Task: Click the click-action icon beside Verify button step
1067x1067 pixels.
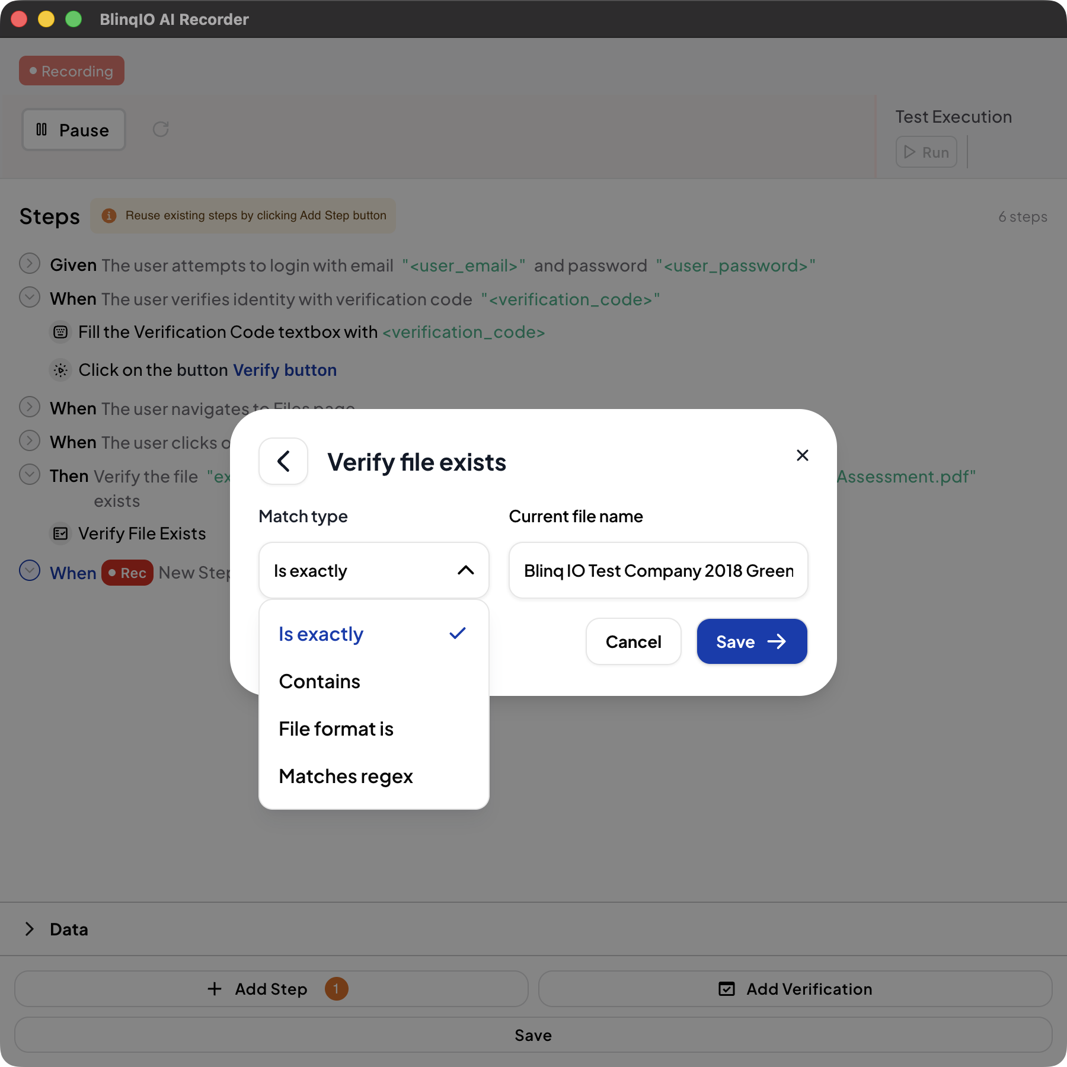Action: coord(60,370)
